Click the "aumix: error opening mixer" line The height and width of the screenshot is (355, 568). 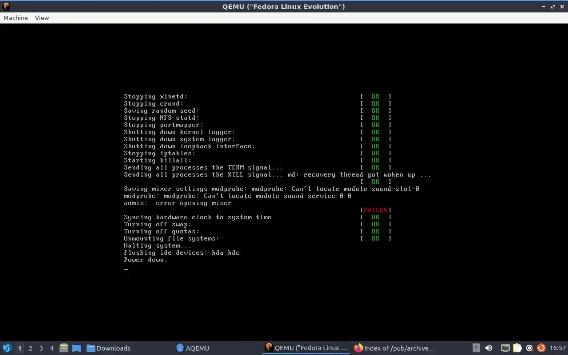click(x=177, y=203)
